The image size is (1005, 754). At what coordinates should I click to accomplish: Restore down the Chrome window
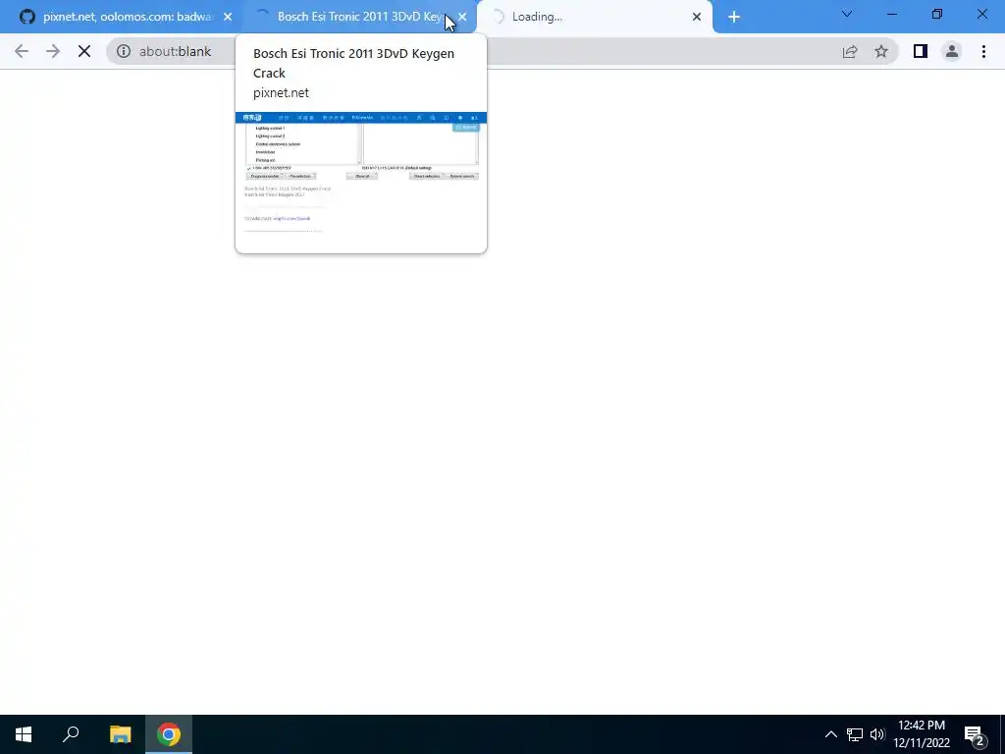937,14
